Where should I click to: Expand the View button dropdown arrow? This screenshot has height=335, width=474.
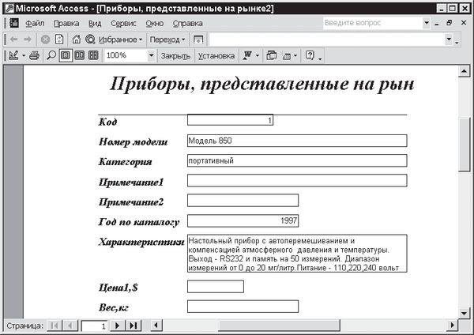point(23,55)
